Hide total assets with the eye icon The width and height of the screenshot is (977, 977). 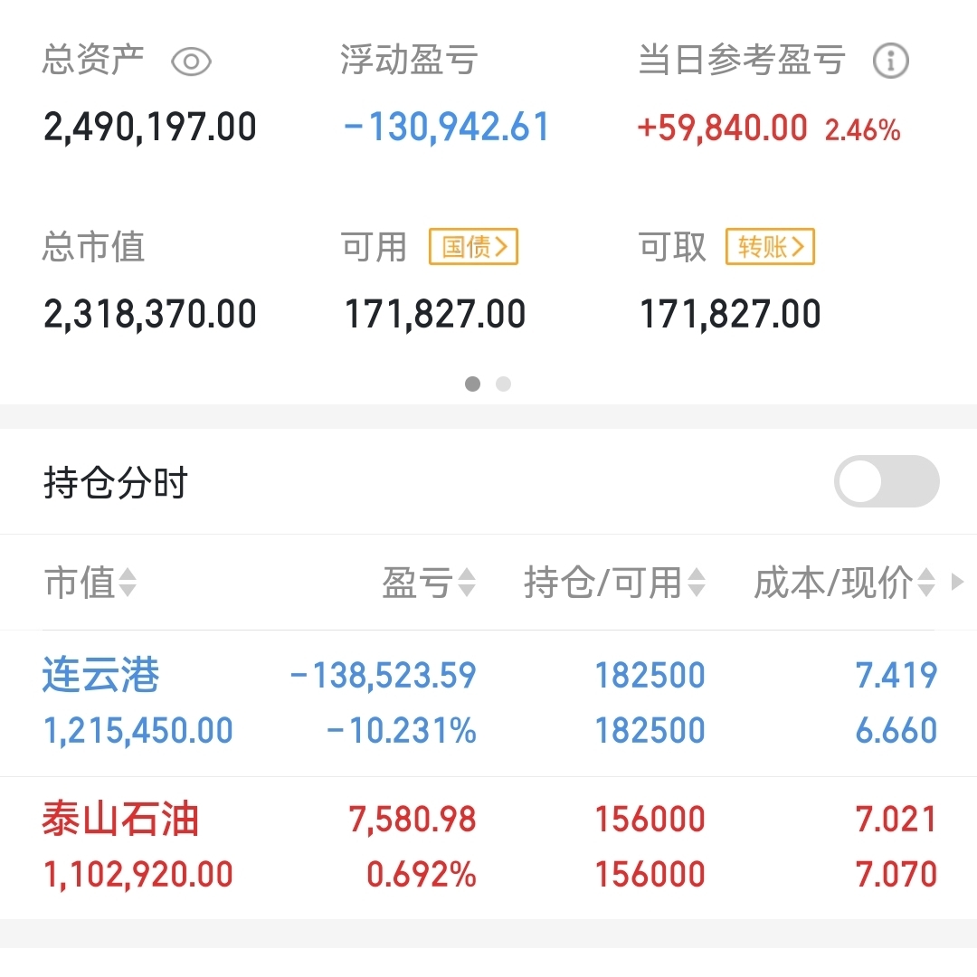[x=191, y=62]
